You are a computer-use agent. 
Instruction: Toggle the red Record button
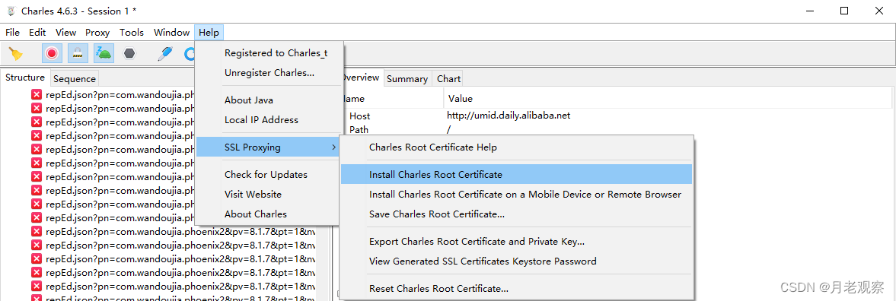tap(52, 53)
